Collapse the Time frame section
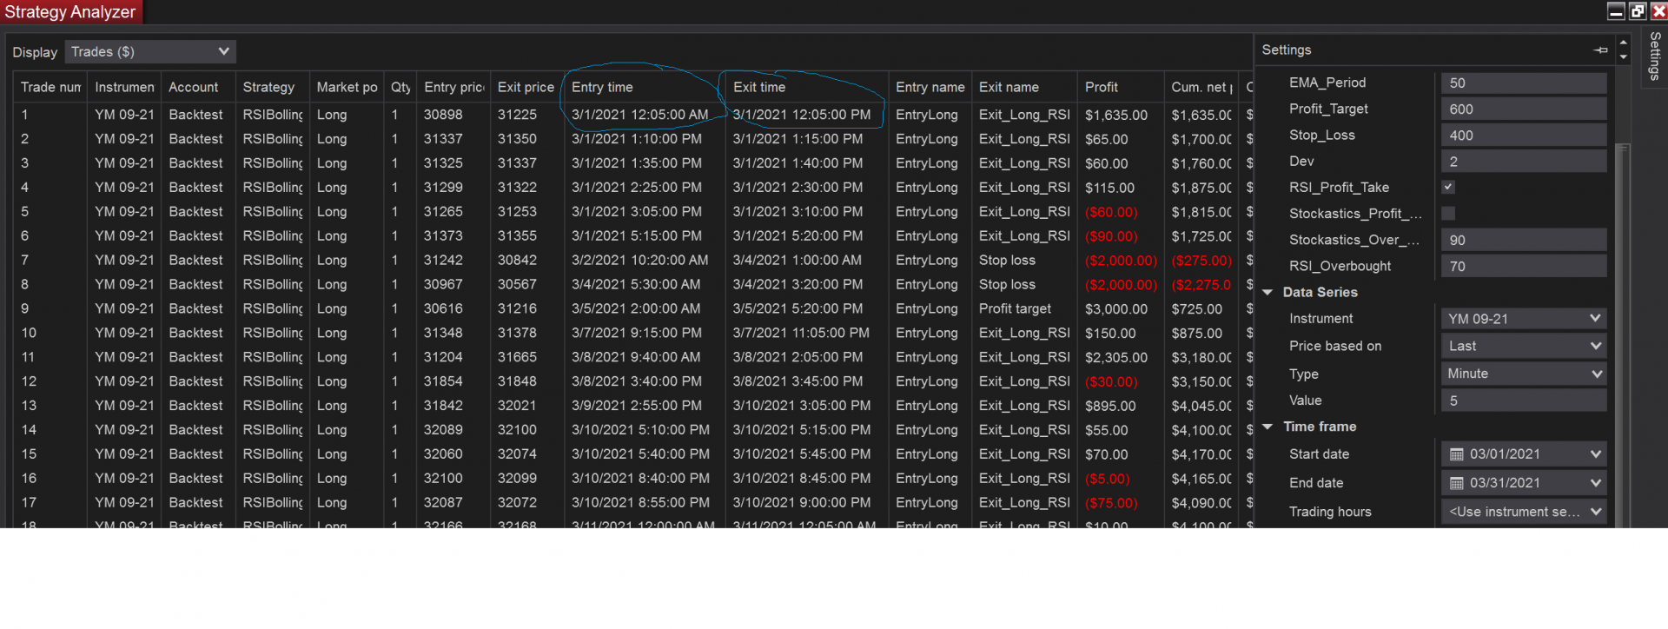Image resolution: width=1668 pixels, height=629 pixels. pyautogui.click(x=1268, y=427)
